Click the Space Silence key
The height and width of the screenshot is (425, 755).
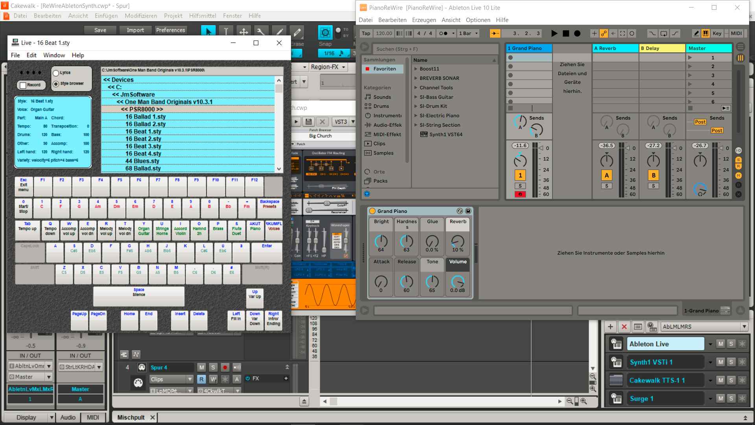[139, 296]
